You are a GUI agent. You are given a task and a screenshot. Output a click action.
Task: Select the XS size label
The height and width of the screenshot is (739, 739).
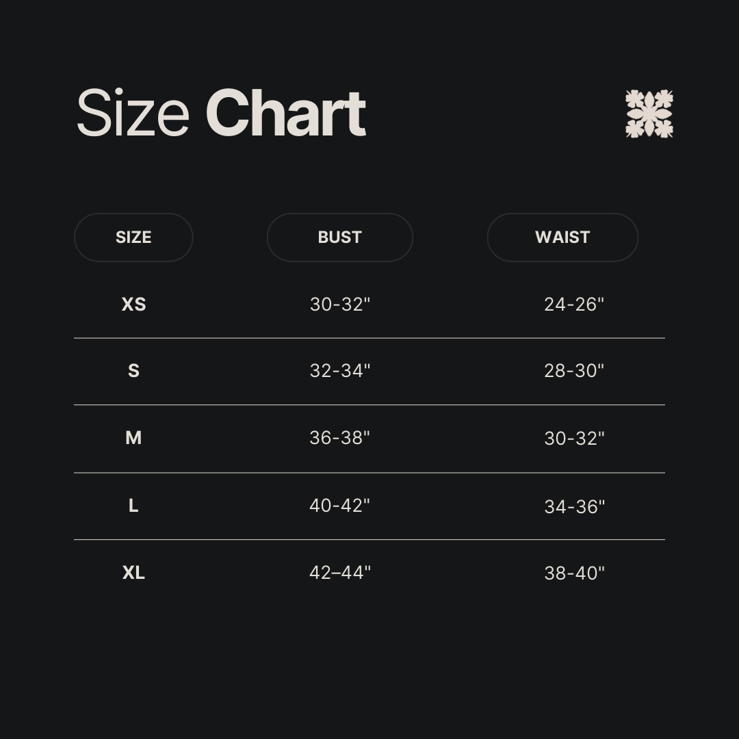click(133, 304)
